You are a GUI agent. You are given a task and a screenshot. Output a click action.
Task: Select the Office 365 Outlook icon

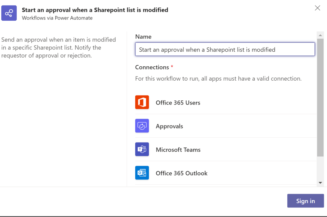(142, 173)
